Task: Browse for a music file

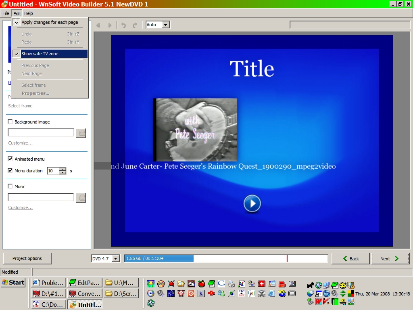Action: pos(81,198)
